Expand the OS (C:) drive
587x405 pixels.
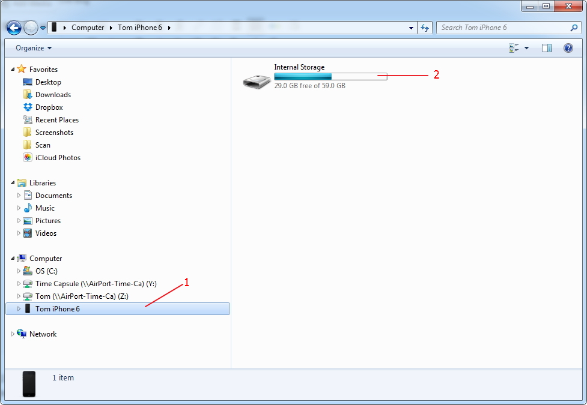tap(19, 271)
